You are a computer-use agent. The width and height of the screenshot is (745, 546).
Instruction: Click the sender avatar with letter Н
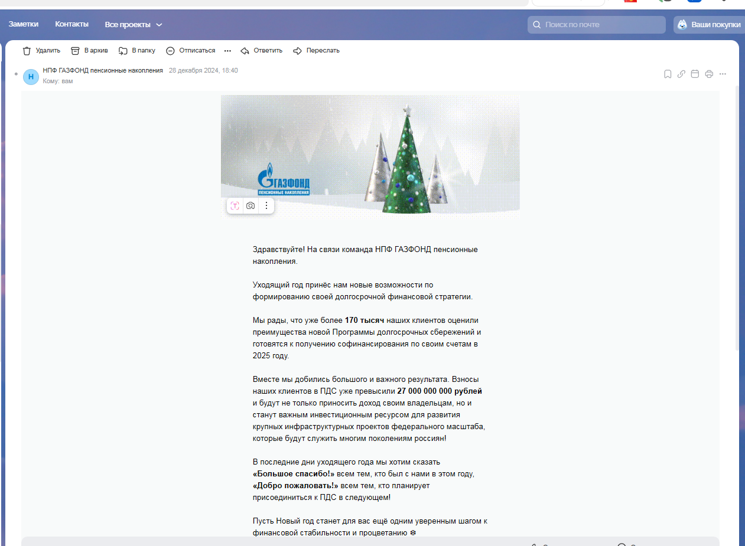point(31,77)
